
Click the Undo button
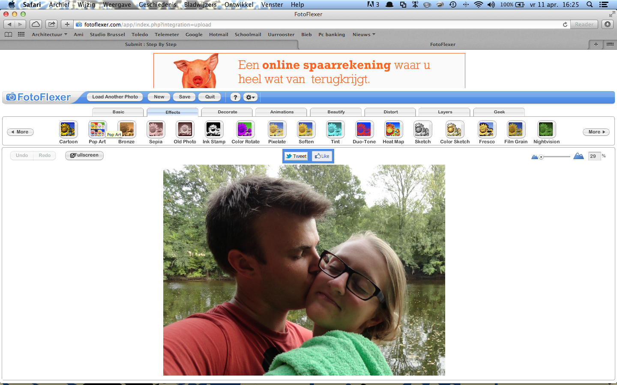[22, 156]
